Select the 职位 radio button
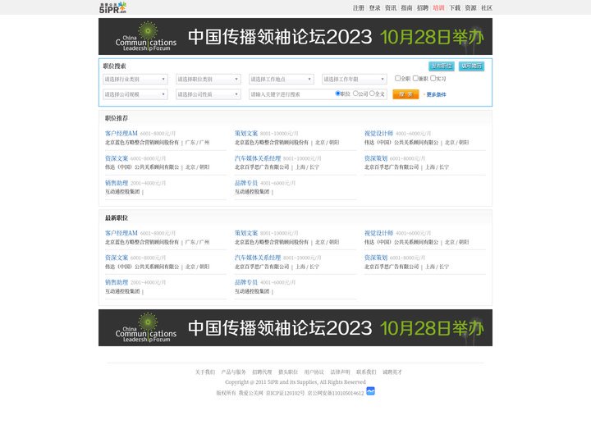This screenshot has height=443, width=591. [x=337, y=94]
